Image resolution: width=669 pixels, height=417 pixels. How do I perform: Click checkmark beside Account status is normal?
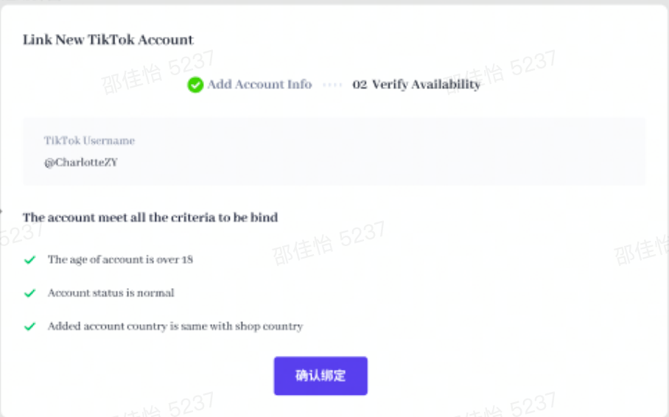click(30, 292)
